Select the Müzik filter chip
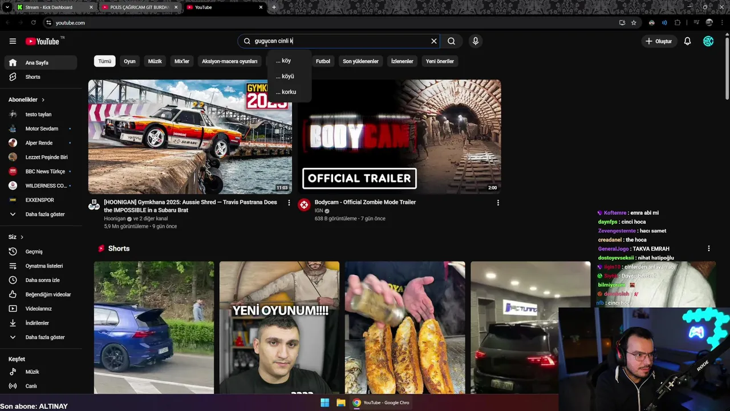Screen dimensions: 730x411 (x=155, y=61)
